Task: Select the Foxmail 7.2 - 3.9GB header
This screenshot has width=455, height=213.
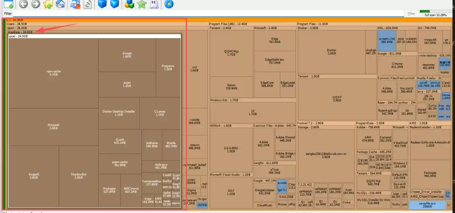Action: [x=326, y=123]
